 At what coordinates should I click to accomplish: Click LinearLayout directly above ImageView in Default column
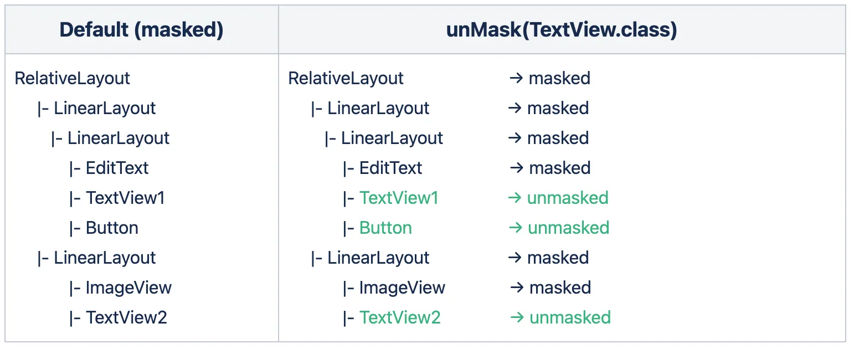tap(105, 258)
